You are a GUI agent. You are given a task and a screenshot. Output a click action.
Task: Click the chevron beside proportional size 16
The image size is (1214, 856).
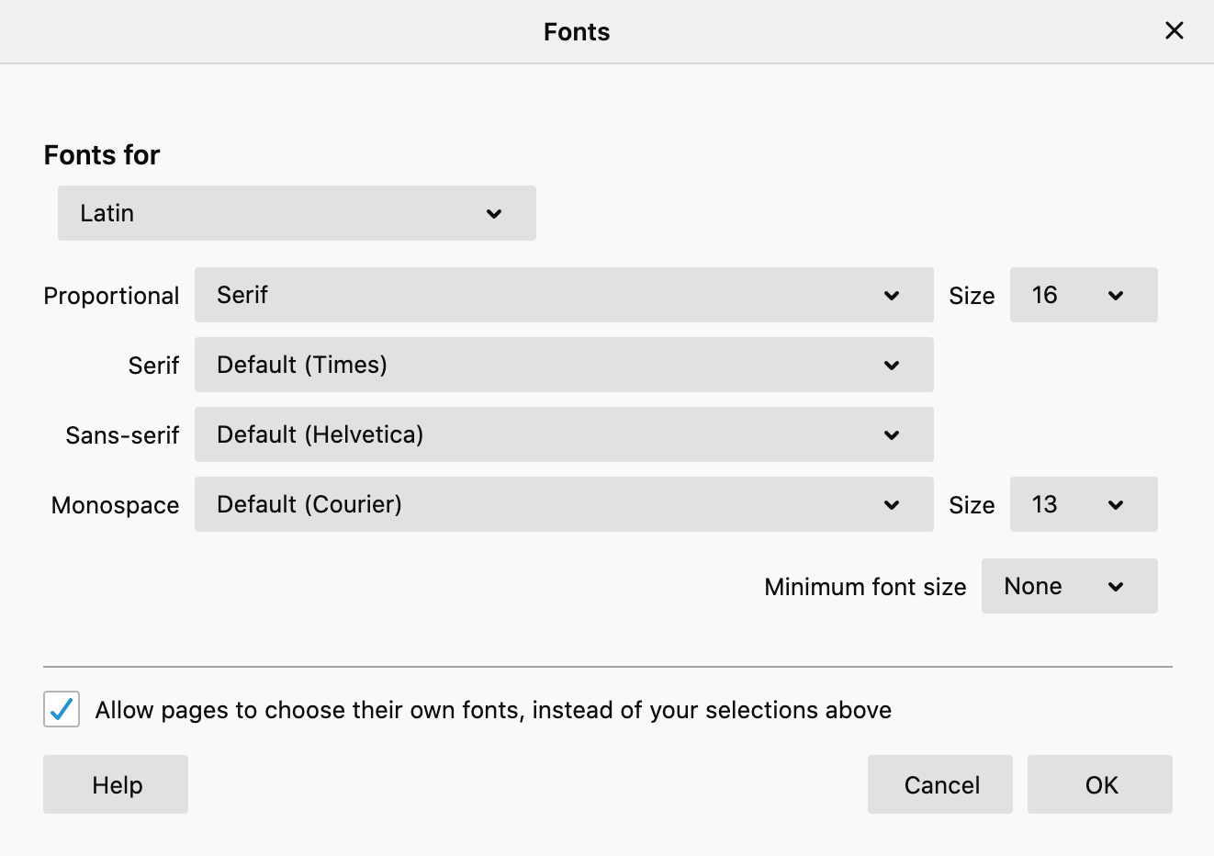[x=1116, y=296]
